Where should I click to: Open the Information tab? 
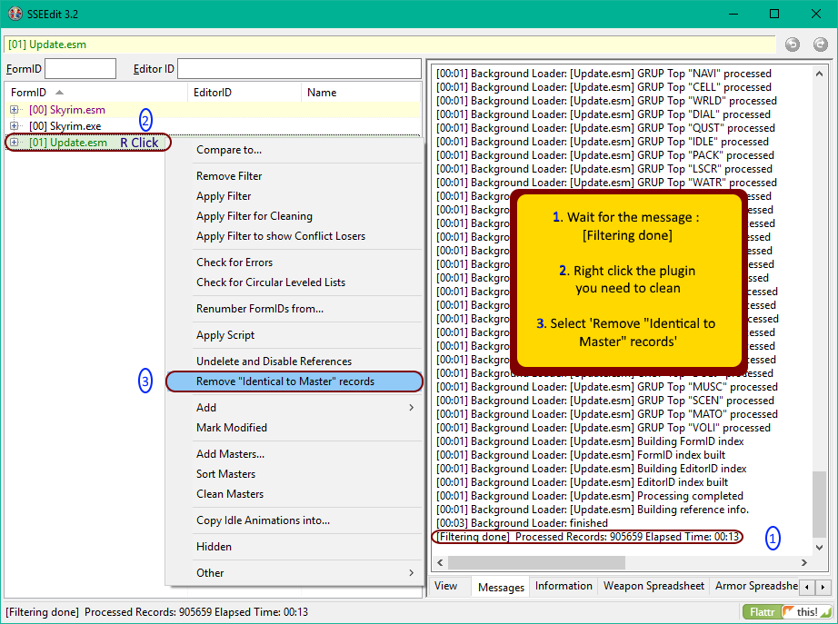click(564, 586)
